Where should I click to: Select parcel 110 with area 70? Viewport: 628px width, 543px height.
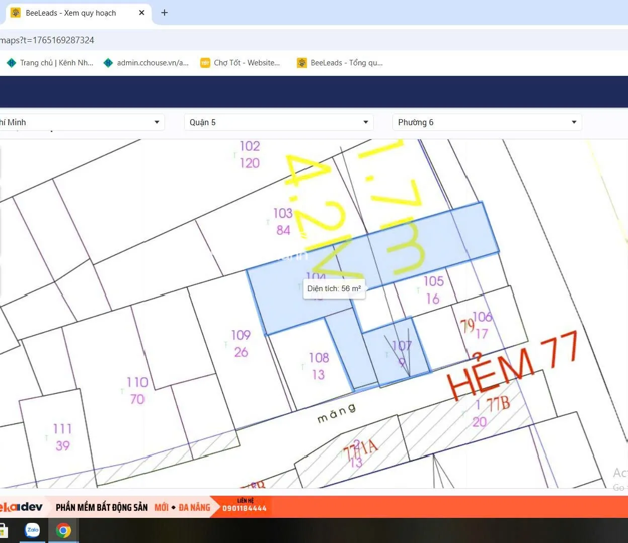click(x=137, y=391)
